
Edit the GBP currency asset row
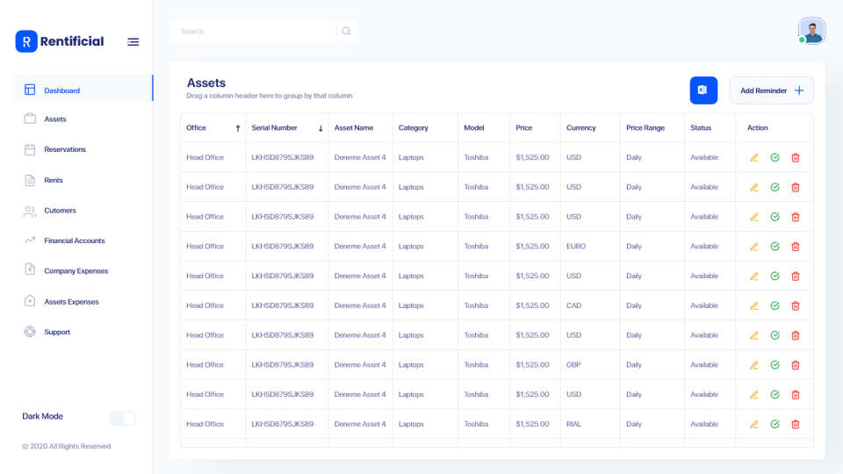point(753,365)
